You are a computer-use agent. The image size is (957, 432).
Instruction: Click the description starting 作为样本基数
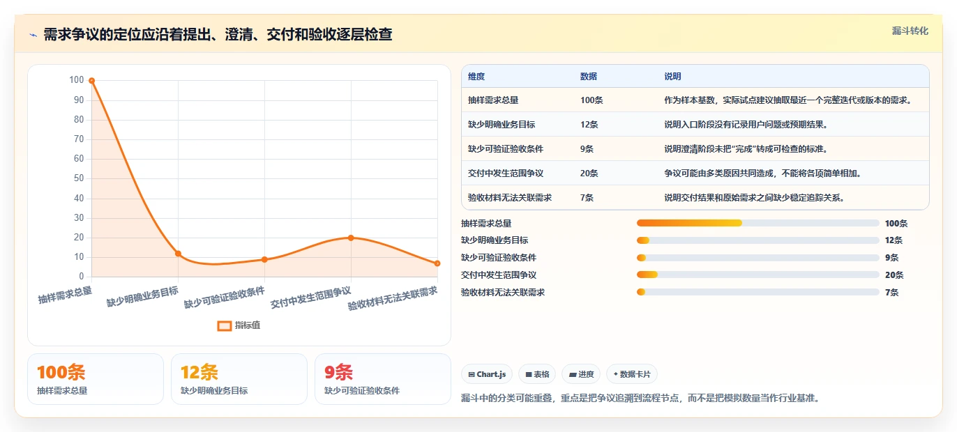(x=788, y=100)
